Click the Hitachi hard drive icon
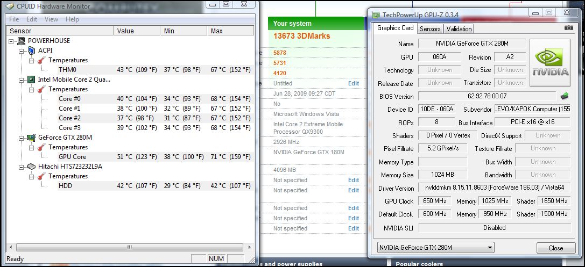 tap(32, 167)
